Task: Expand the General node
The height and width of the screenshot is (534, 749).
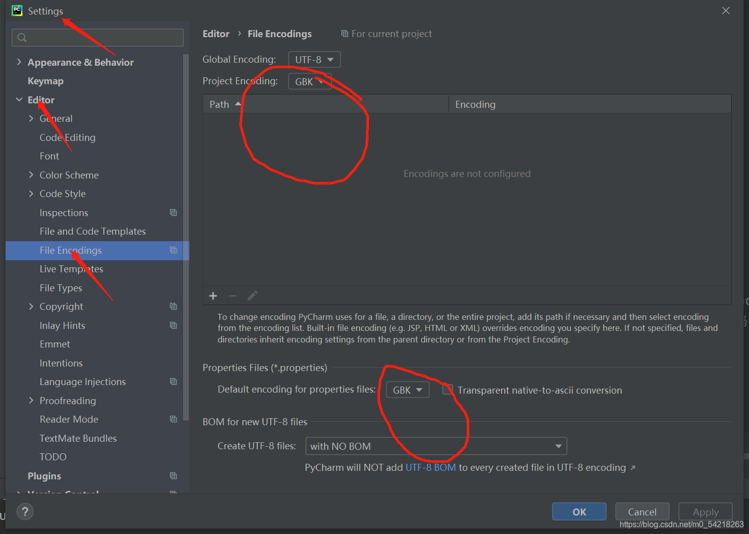Action: click(x=31, y=118)
